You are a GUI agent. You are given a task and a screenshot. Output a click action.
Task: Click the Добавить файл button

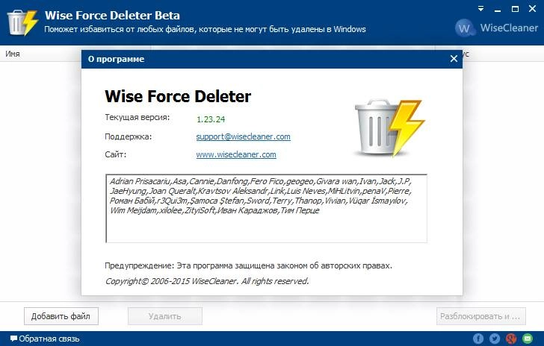[x=61, y=316]
